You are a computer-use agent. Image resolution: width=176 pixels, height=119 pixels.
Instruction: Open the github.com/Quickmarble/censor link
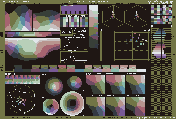coord(155,117)
